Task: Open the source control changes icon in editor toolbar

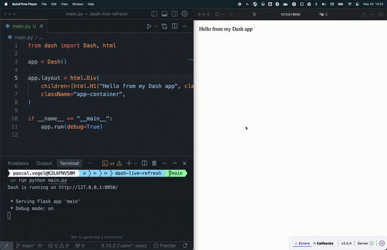Action: click(164, 26)
